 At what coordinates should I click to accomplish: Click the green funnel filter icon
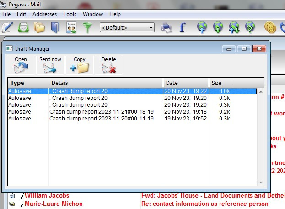87,27
